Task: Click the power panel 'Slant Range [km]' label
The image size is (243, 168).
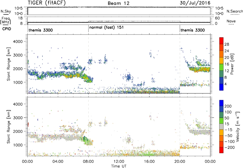Action: [x=9, y=64]
